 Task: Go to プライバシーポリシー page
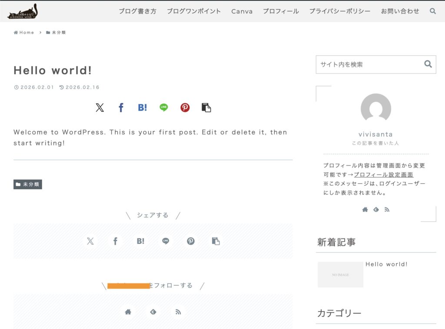pyautogui.click(x=340, y=11)
